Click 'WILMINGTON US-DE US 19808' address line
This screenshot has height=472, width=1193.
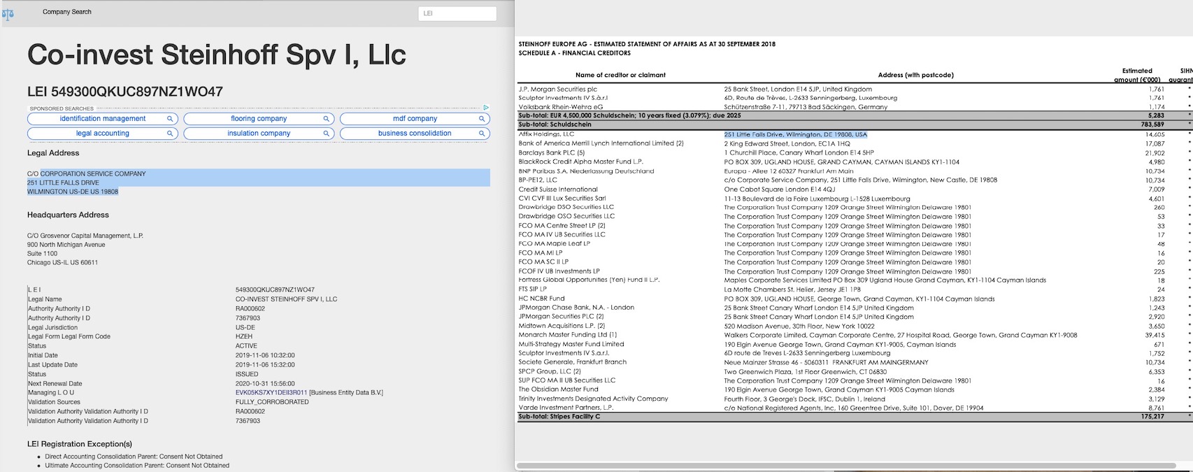[x=73, y=192]
